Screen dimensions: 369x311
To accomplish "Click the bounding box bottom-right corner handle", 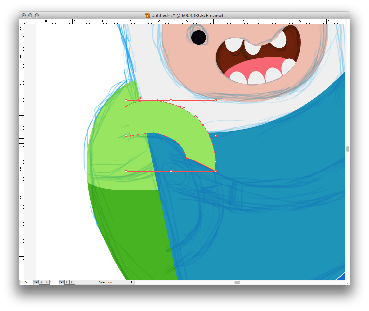I will pyautogui.click(x=216, y=171).
